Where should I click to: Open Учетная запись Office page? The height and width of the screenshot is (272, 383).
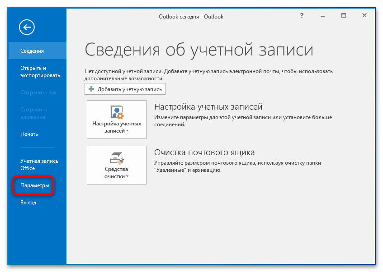[39, 165]
